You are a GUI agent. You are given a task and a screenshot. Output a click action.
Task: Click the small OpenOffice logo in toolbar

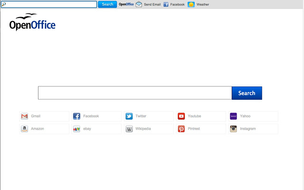tap(126, 4)
